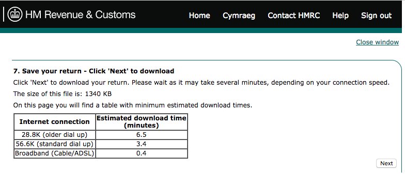Viewport: 405px width, 187px height.
Task: Select the '28.8K (older dial up)' cell
Action: [x=55, y=135]
